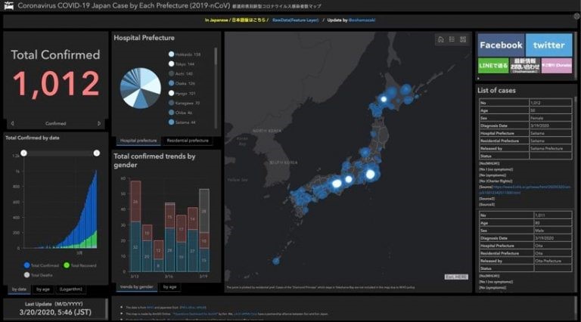The height and width of the screenshot is (322, 581).
Task: Switch the date chart to by age tab
Action: (42, 289)
